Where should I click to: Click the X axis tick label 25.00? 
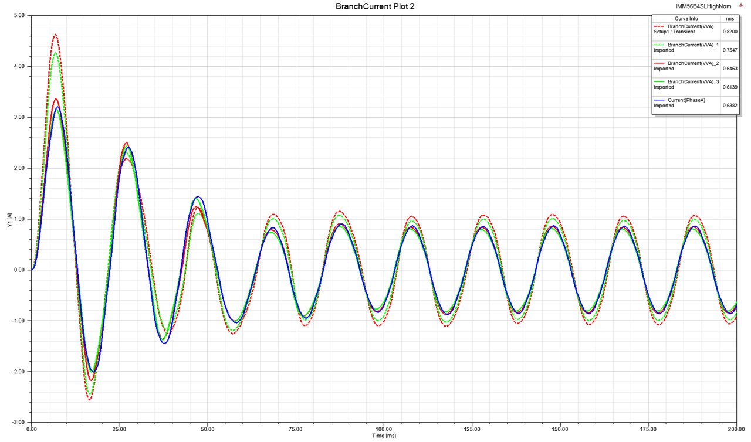[x=120, y=429]
